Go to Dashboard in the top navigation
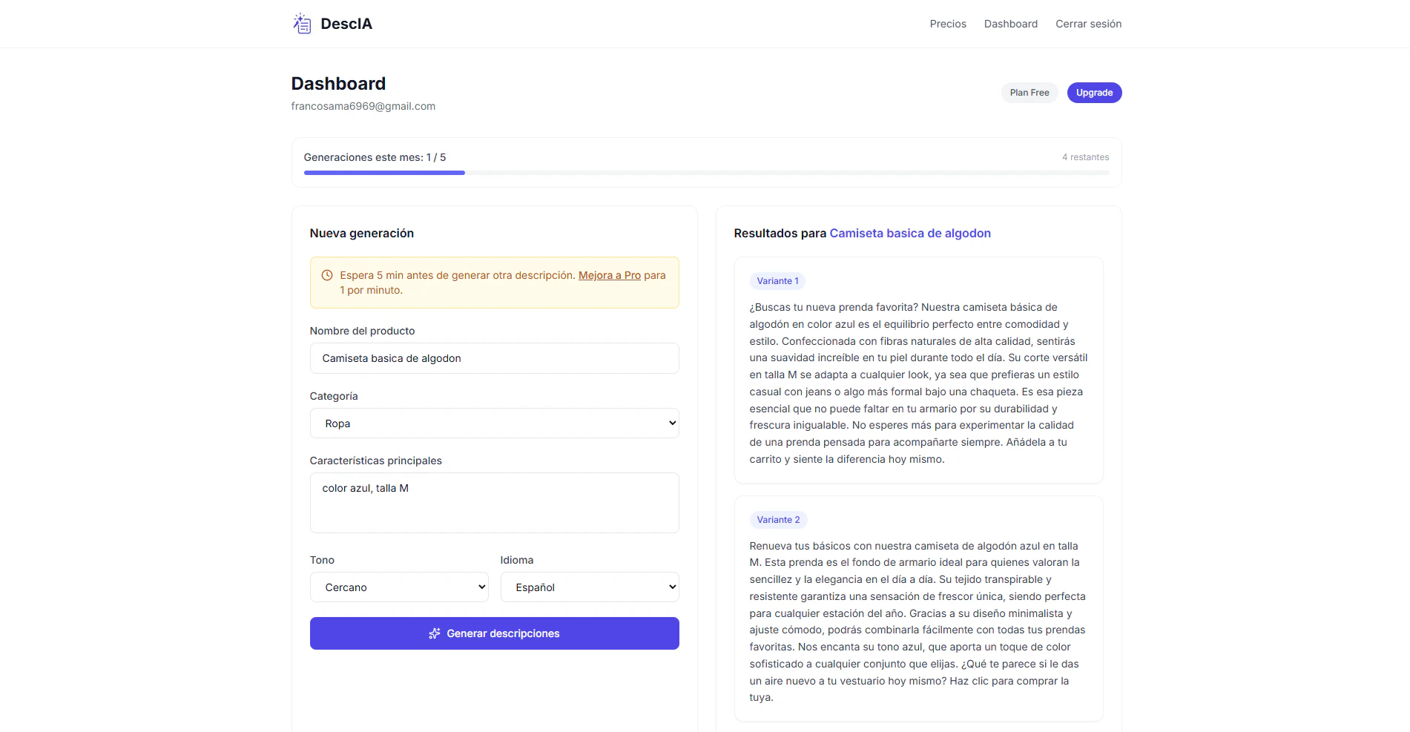This screenshot has height=732, width=1410. click(x=1011, y=24)
